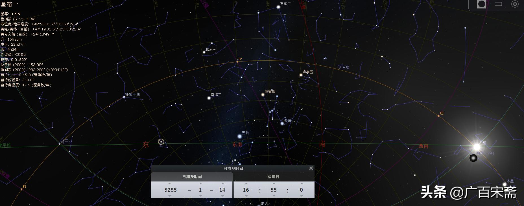This screenshot has height=206, width=524.
Task: Decrease the minute value 55
Action: tap(274, 196)
